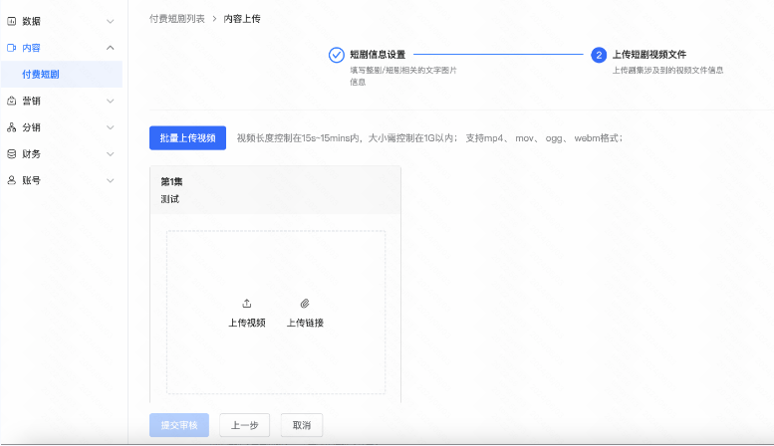Click the 上传剧集涉及到的视频文件信息 description
Viewport: 774px width, 446px height.
(x=667, y=70)
